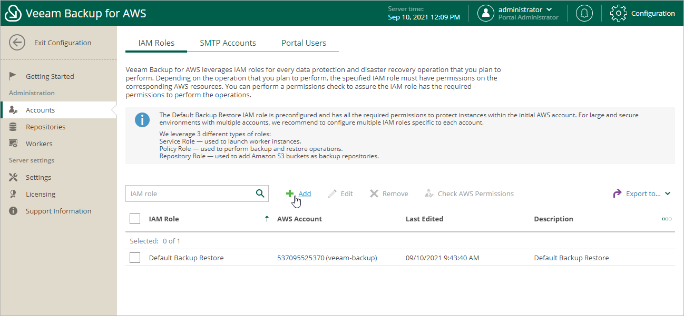Screen dimensions: 684x316
Task: Click the Edit button label
Action: point(347,194)
